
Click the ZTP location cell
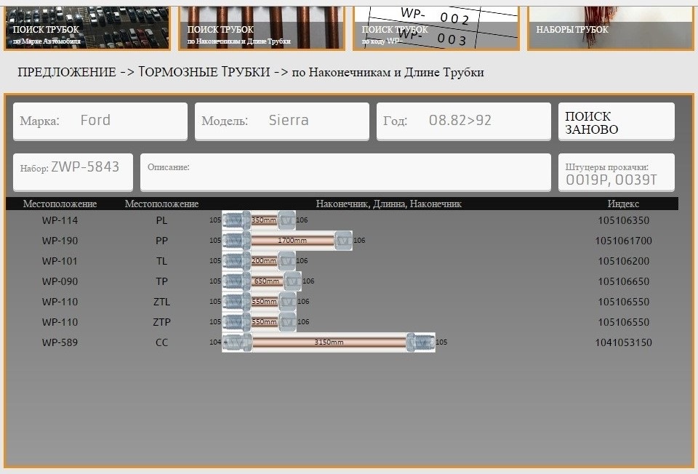pyautogui.click(x=161, y=322)
